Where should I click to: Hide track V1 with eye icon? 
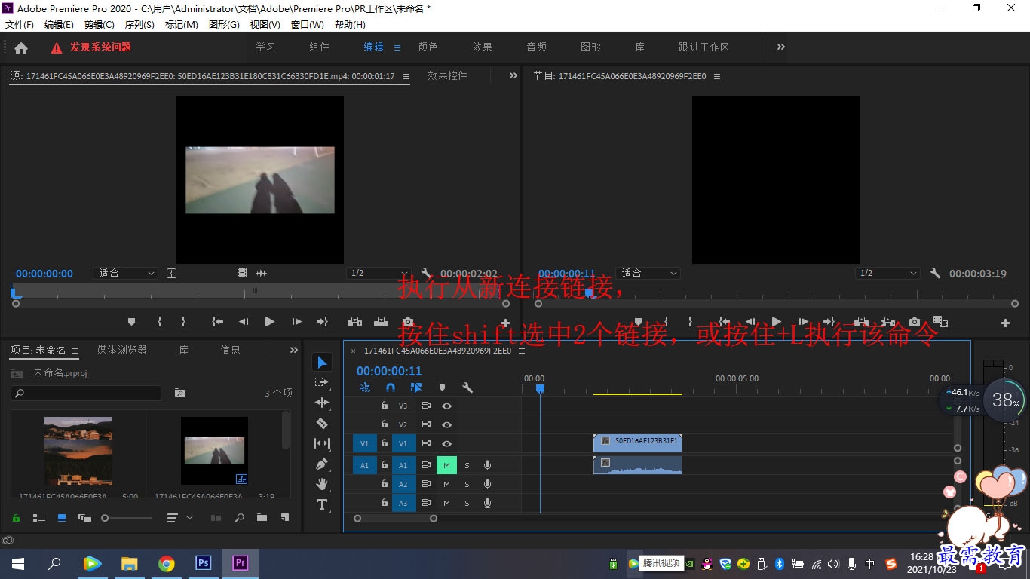coord(446,443)
